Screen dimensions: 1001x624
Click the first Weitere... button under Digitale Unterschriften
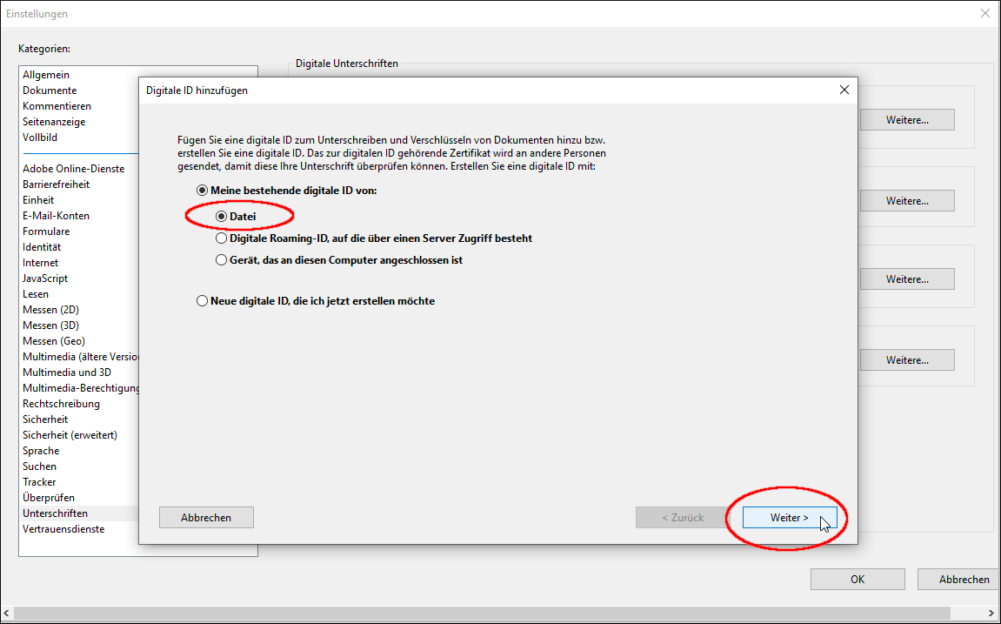coord(907,119)
